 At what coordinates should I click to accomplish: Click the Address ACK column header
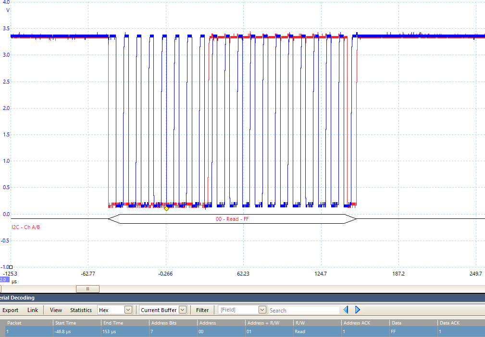[x=366, y=323]
